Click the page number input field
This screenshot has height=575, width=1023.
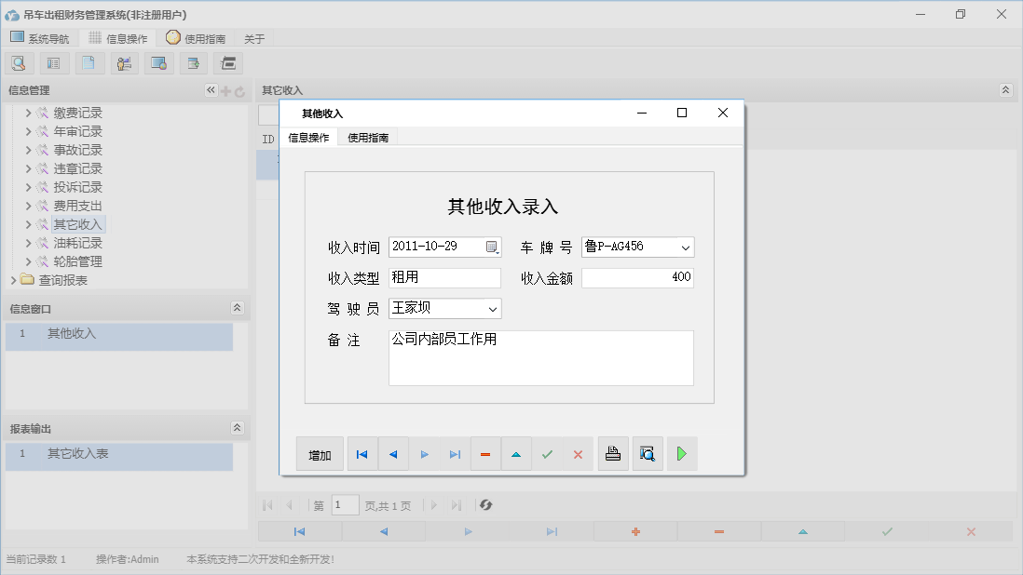(x=345, y=504)
